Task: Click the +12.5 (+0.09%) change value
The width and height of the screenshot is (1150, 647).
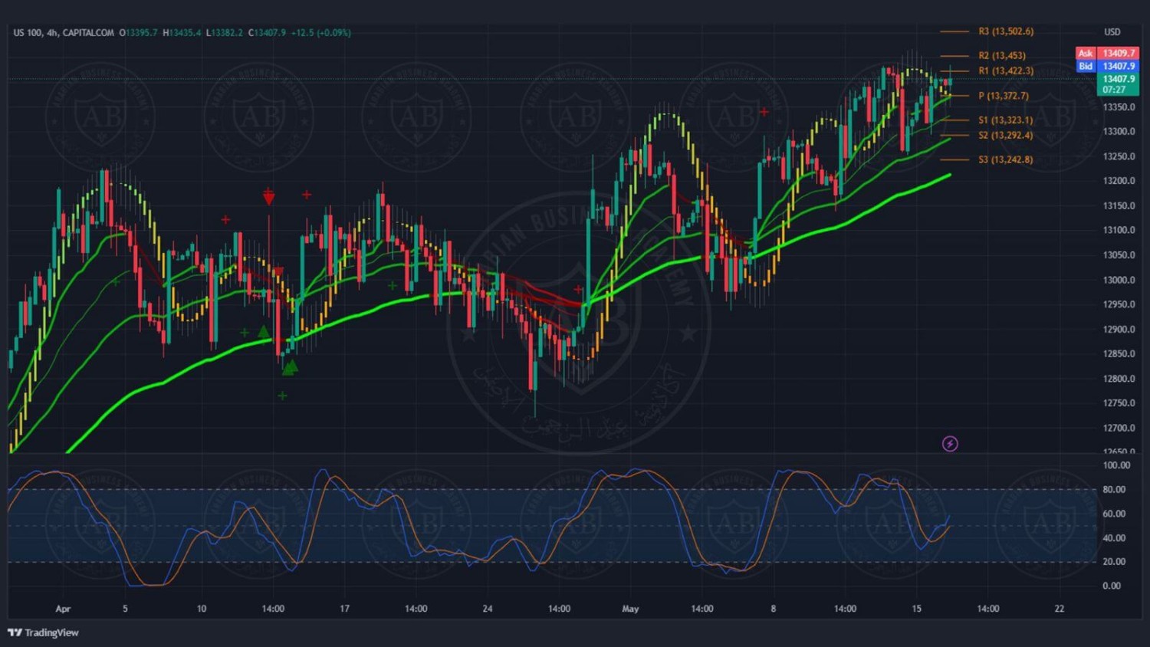Action: pos(320,33)
